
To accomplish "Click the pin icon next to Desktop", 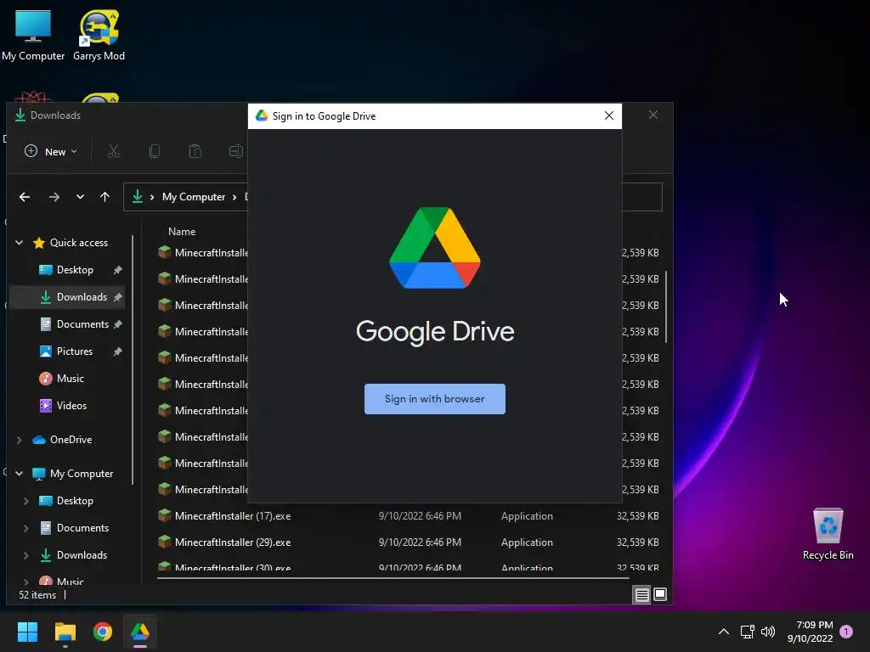I will [117, 270].
